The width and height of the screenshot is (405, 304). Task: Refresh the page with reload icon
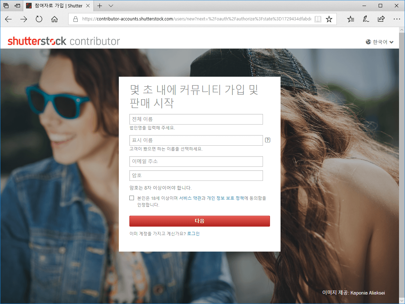coord(39,19)
